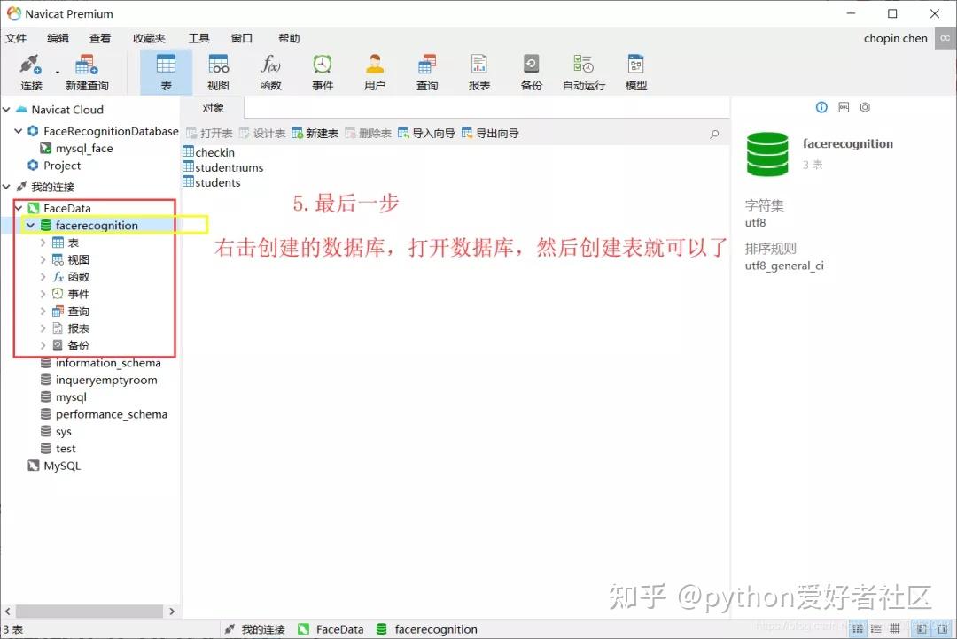Collapse the FaceData connection node
This screenshot has height=639, width=957.
pos(19,208)
